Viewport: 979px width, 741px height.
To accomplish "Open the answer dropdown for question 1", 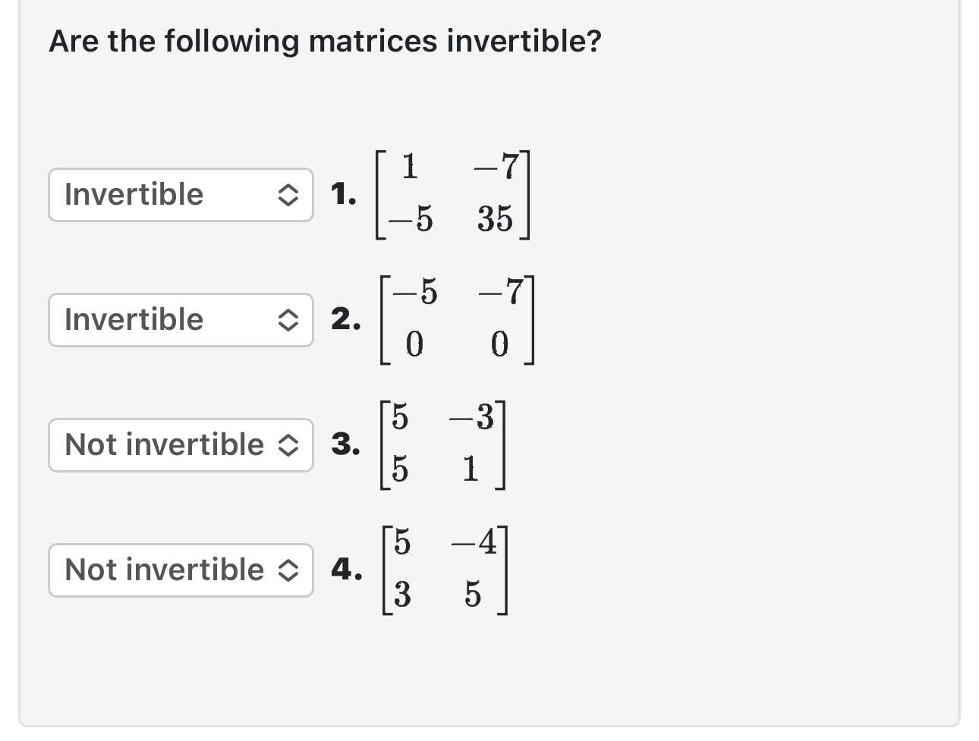I will (181, 195).
